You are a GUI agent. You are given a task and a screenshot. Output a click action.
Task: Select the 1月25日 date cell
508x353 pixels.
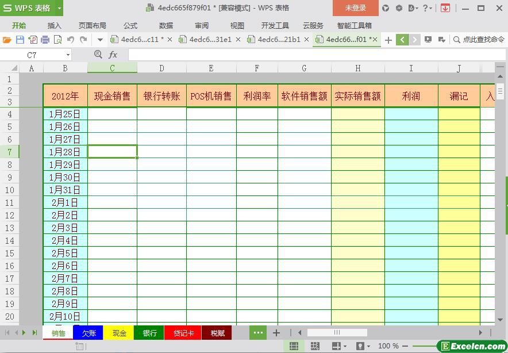[x=65, y=114]
